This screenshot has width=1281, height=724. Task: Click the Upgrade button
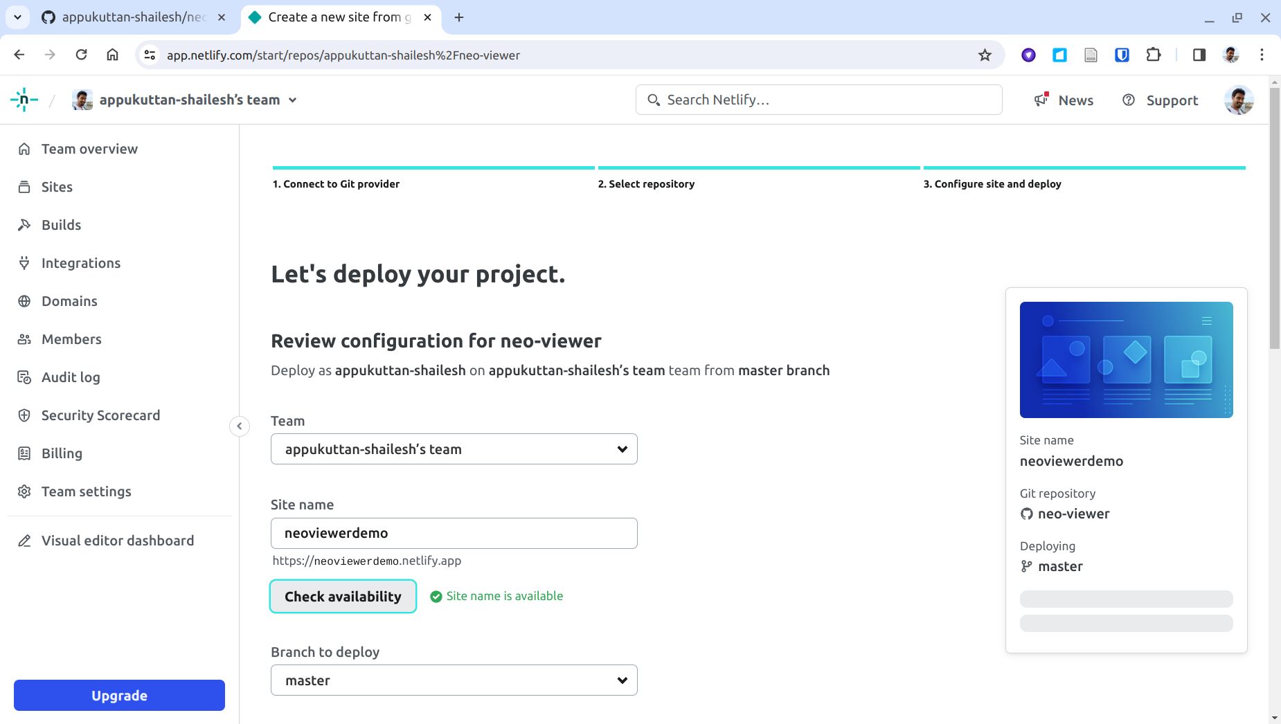tap(118, 695)
